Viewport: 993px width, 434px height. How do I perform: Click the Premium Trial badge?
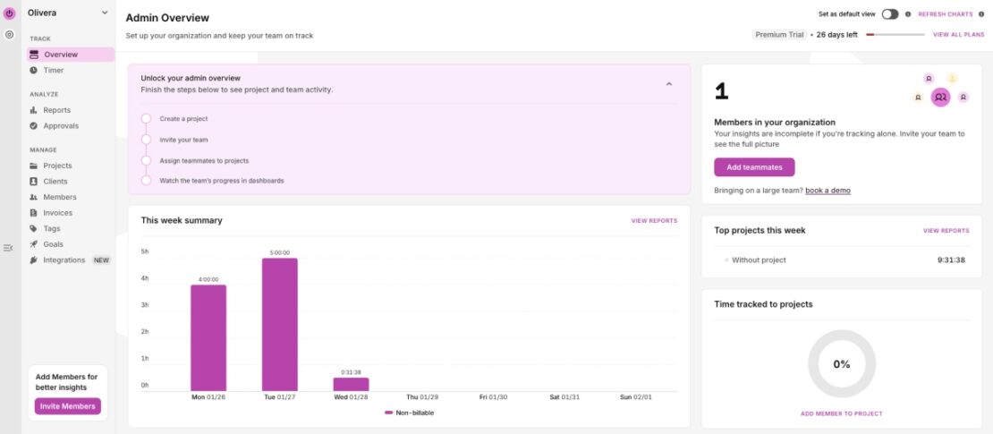coord(779,35)
